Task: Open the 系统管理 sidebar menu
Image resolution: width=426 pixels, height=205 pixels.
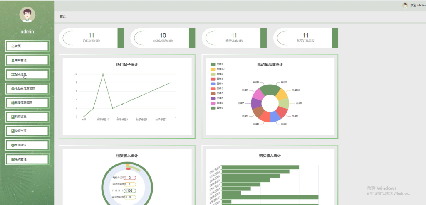Action: pos(27,159)
